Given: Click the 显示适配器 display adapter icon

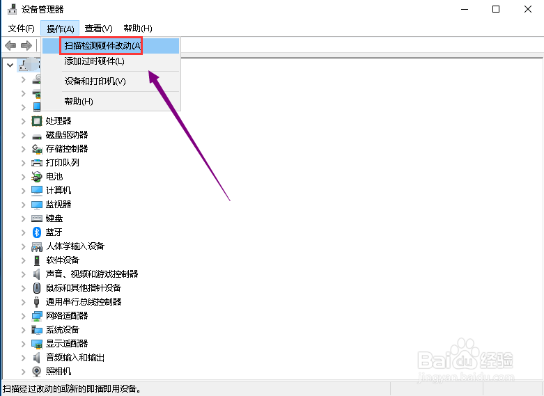Looking at the screenshot, I should [37, 344].
